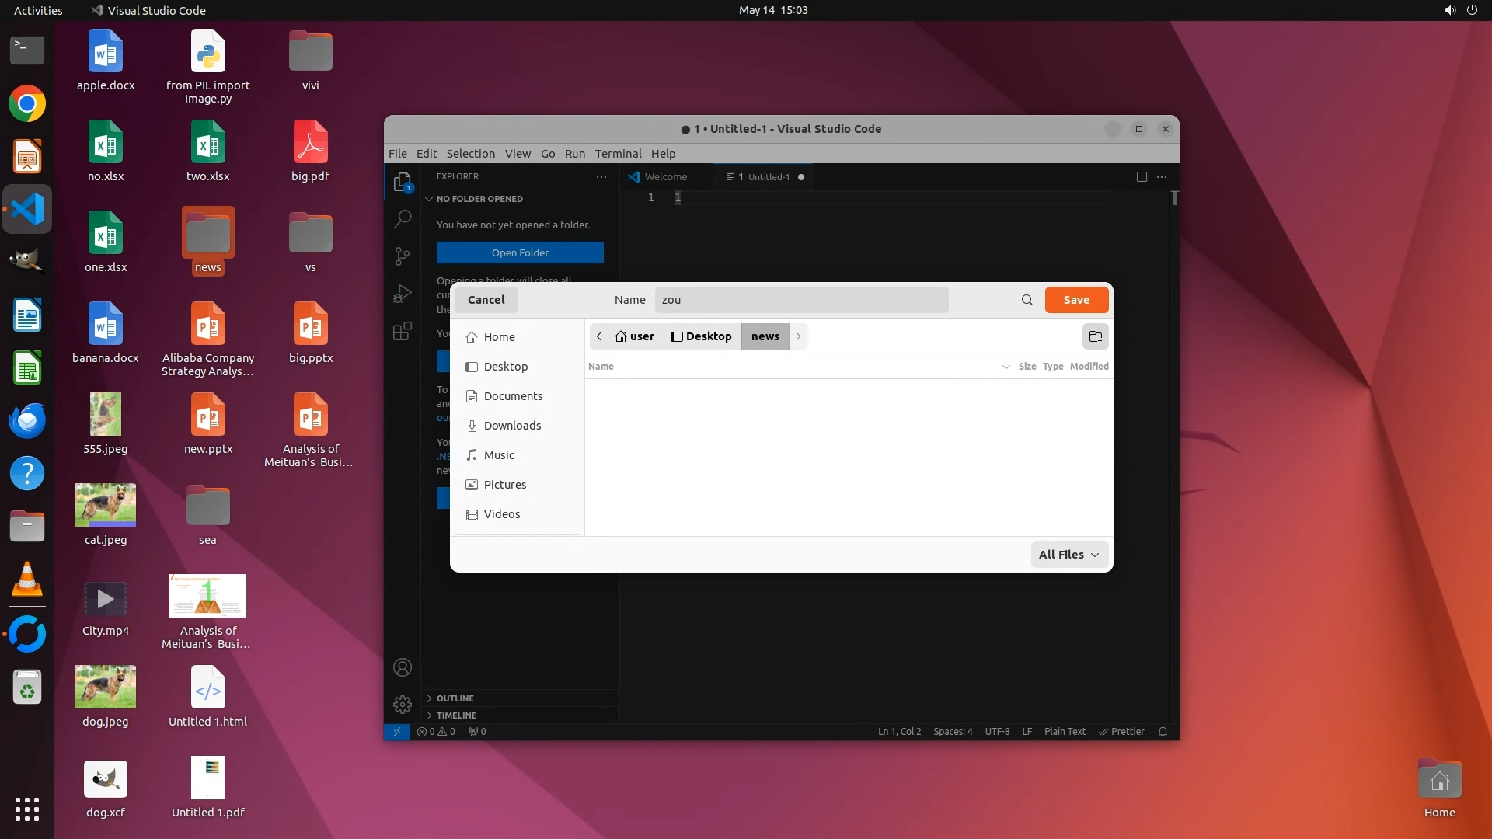
Task: Toggle search icon in save dialog
Action: 1027,300
